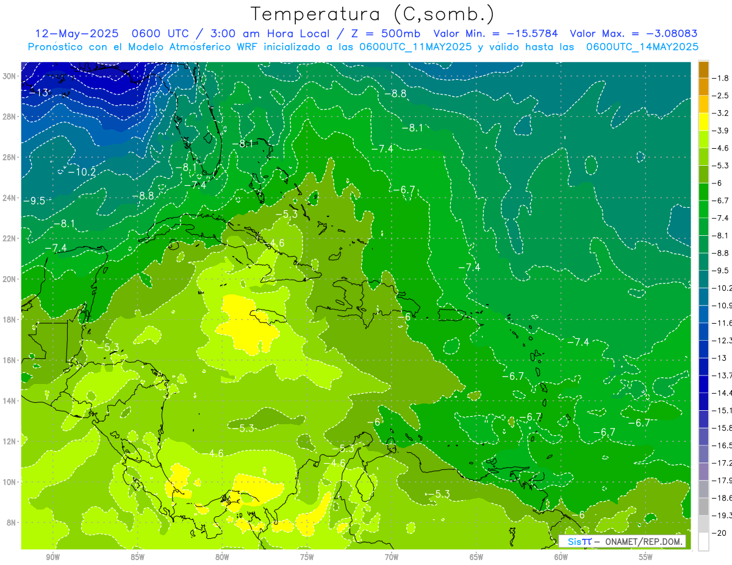Click the latitude label "12N"
The width and height of the screenshot is (732, 565).
coord(10,441)
